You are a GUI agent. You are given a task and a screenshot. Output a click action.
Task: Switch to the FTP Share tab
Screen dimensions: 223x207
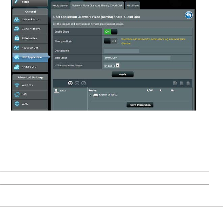tap(133, 6)
